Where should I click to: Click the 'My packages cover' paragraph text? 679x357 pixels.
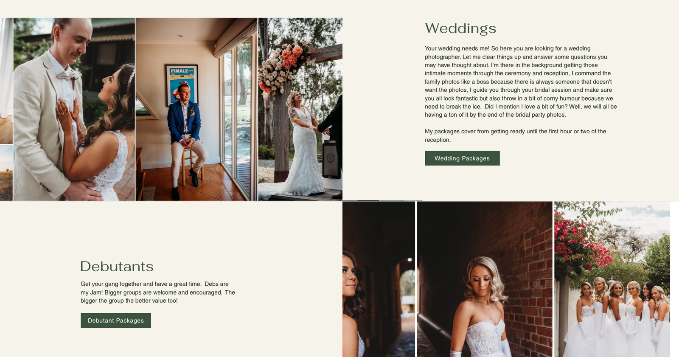point(515,135)
